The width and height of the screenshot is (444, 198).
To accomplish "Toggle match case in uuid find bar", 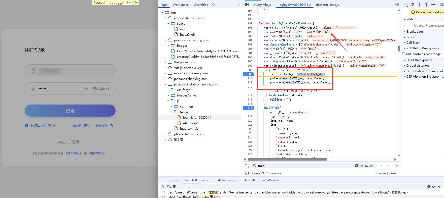I will point(362,166).
